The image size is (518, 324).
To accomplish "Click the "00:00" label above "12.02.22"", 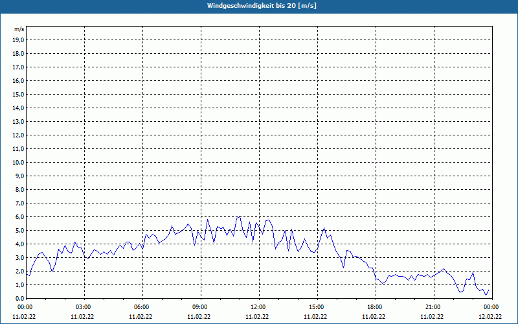I will click(x=492, y=307).
